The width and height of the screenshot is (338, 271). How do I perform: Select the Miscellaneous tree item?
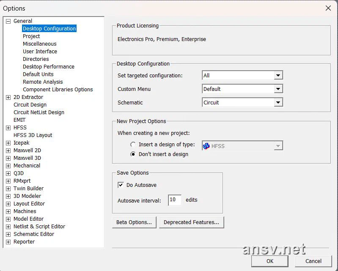40,44
